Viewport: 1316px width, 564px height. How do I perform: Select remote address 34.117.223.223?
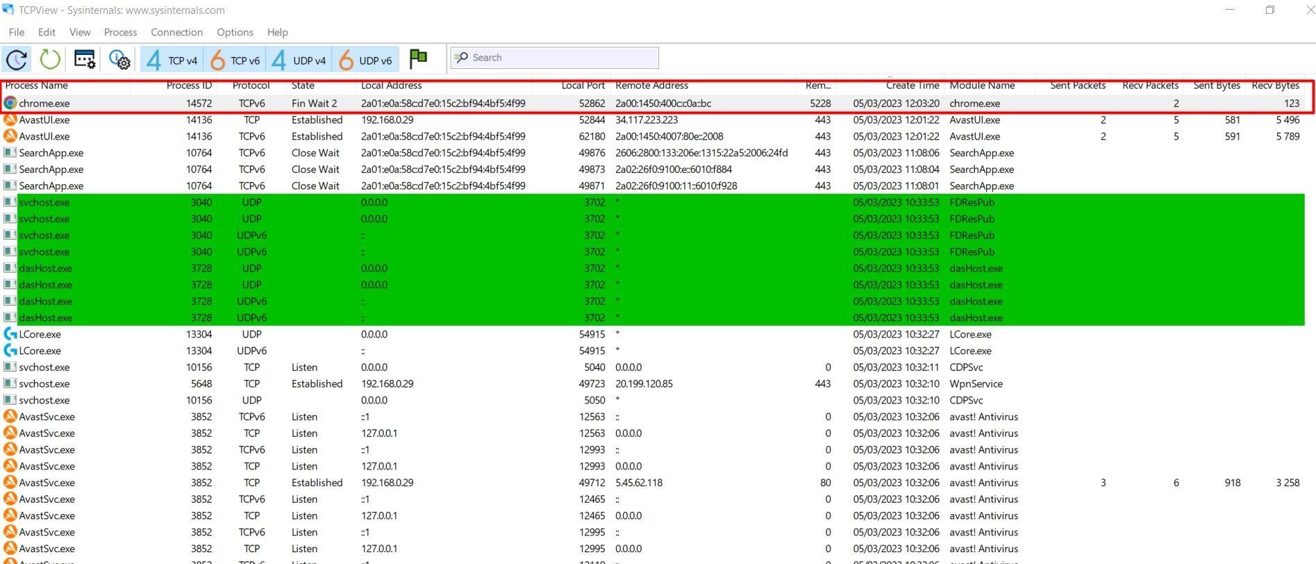coord(647,120)
